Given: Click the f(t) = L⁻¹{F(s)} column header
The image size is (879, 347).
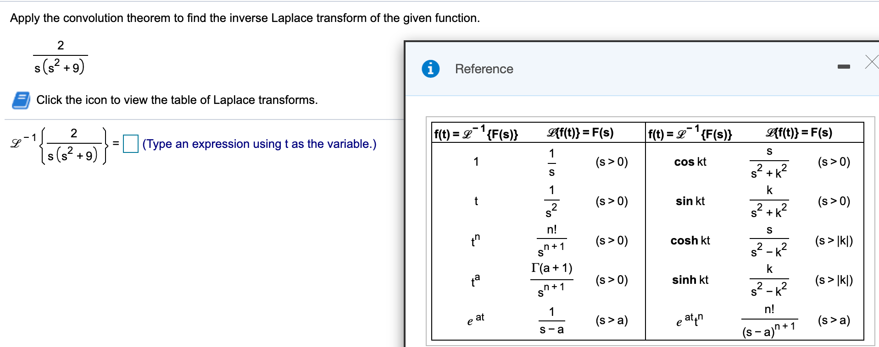Looking at the screenshot, I should coord(476,133).
